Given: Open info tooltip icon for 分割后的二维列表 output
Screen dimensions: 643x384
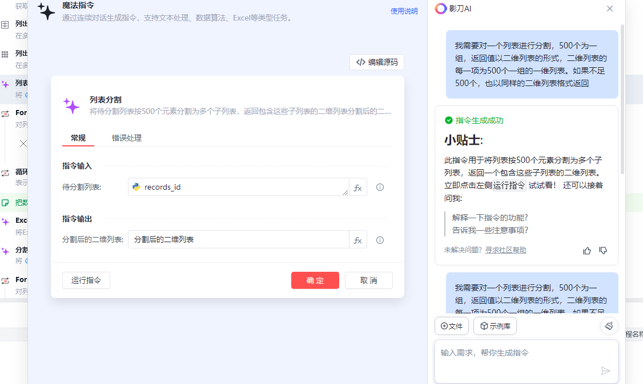Looking at the screenshot, I should click(380, 240).
